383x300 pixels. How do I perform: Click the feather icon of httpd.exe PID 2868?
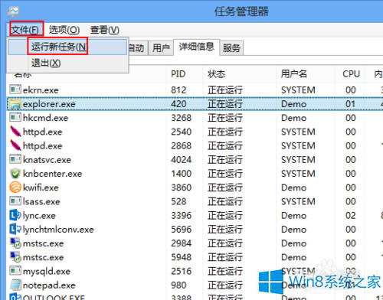click(x=15, y=145)
